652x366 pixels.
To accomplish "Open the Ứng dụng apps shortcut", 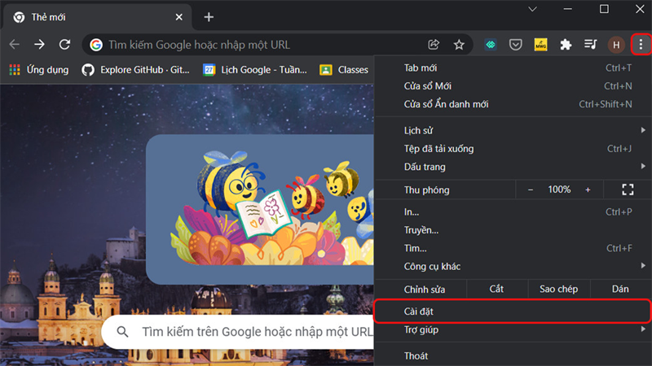I will click(39, 70).
